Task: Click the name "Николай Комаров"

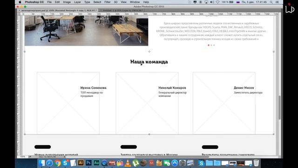Action: click(172, 88)
